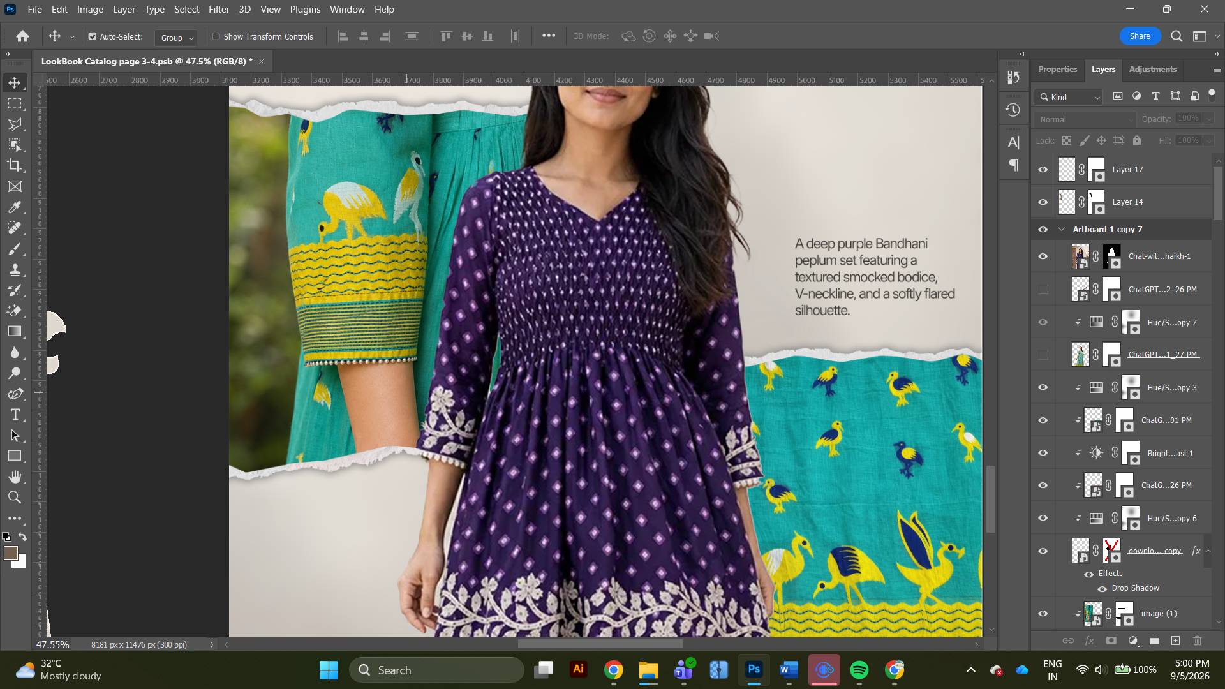Screen dimensions: 1225x689
Task: Collapse the Artboard 1 copy 7 group
Action: click(x=1062, y=230)
